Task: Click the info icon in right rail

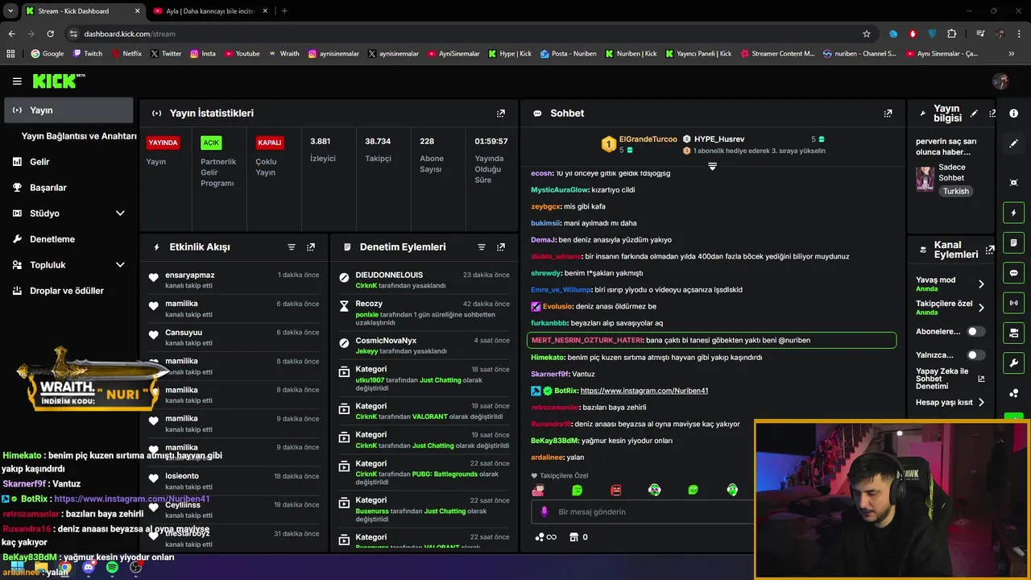Action: 1013,114
